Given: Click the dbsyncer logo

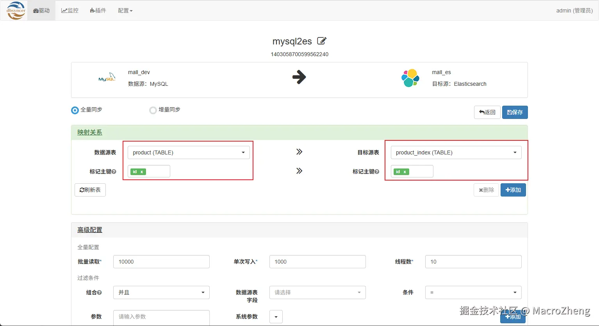Looking at the screenshot, I should [x=16, y=11].
